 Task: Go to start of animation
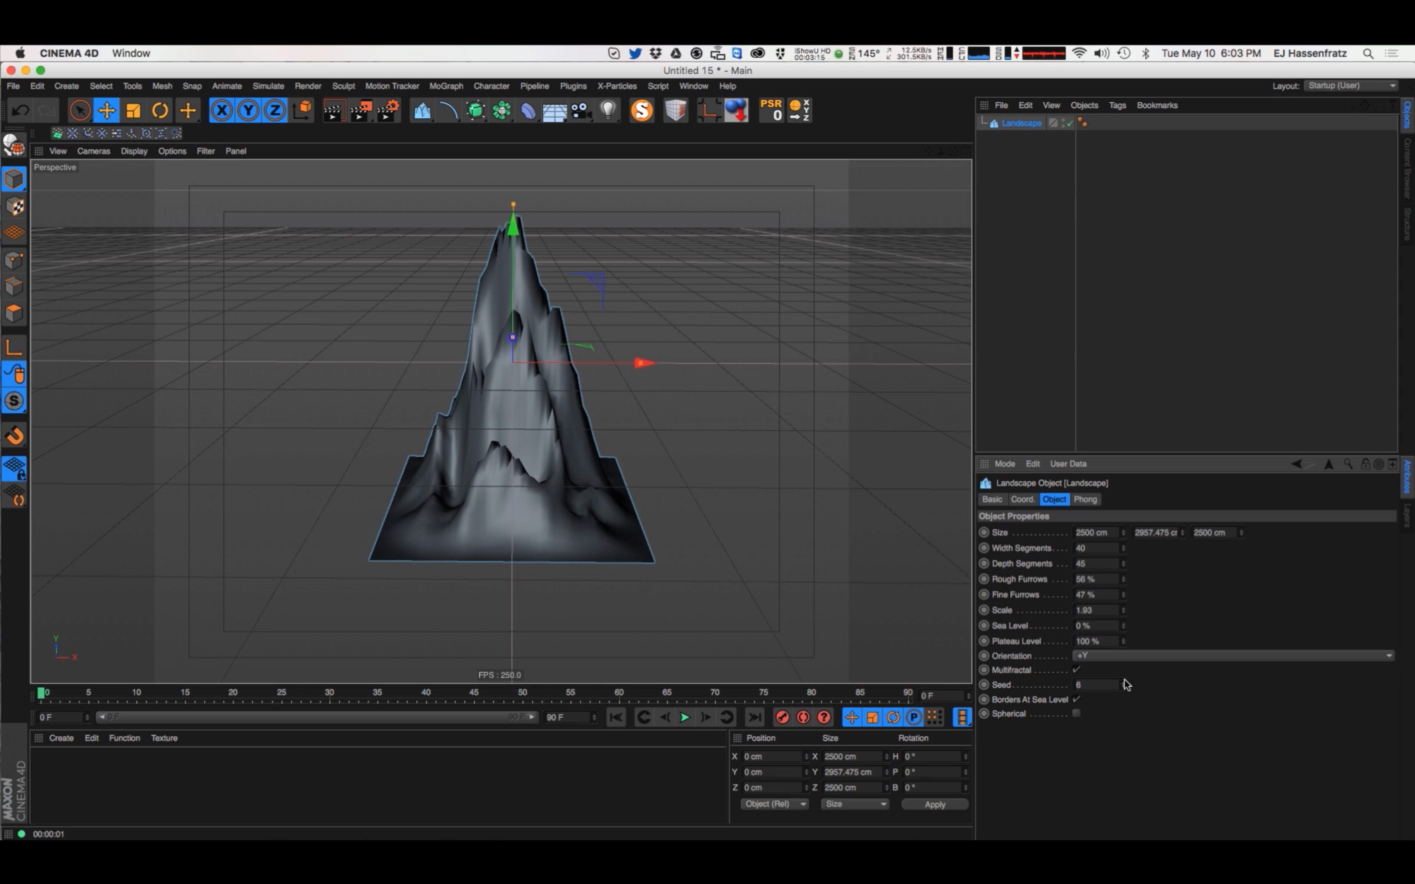[616, 717]
